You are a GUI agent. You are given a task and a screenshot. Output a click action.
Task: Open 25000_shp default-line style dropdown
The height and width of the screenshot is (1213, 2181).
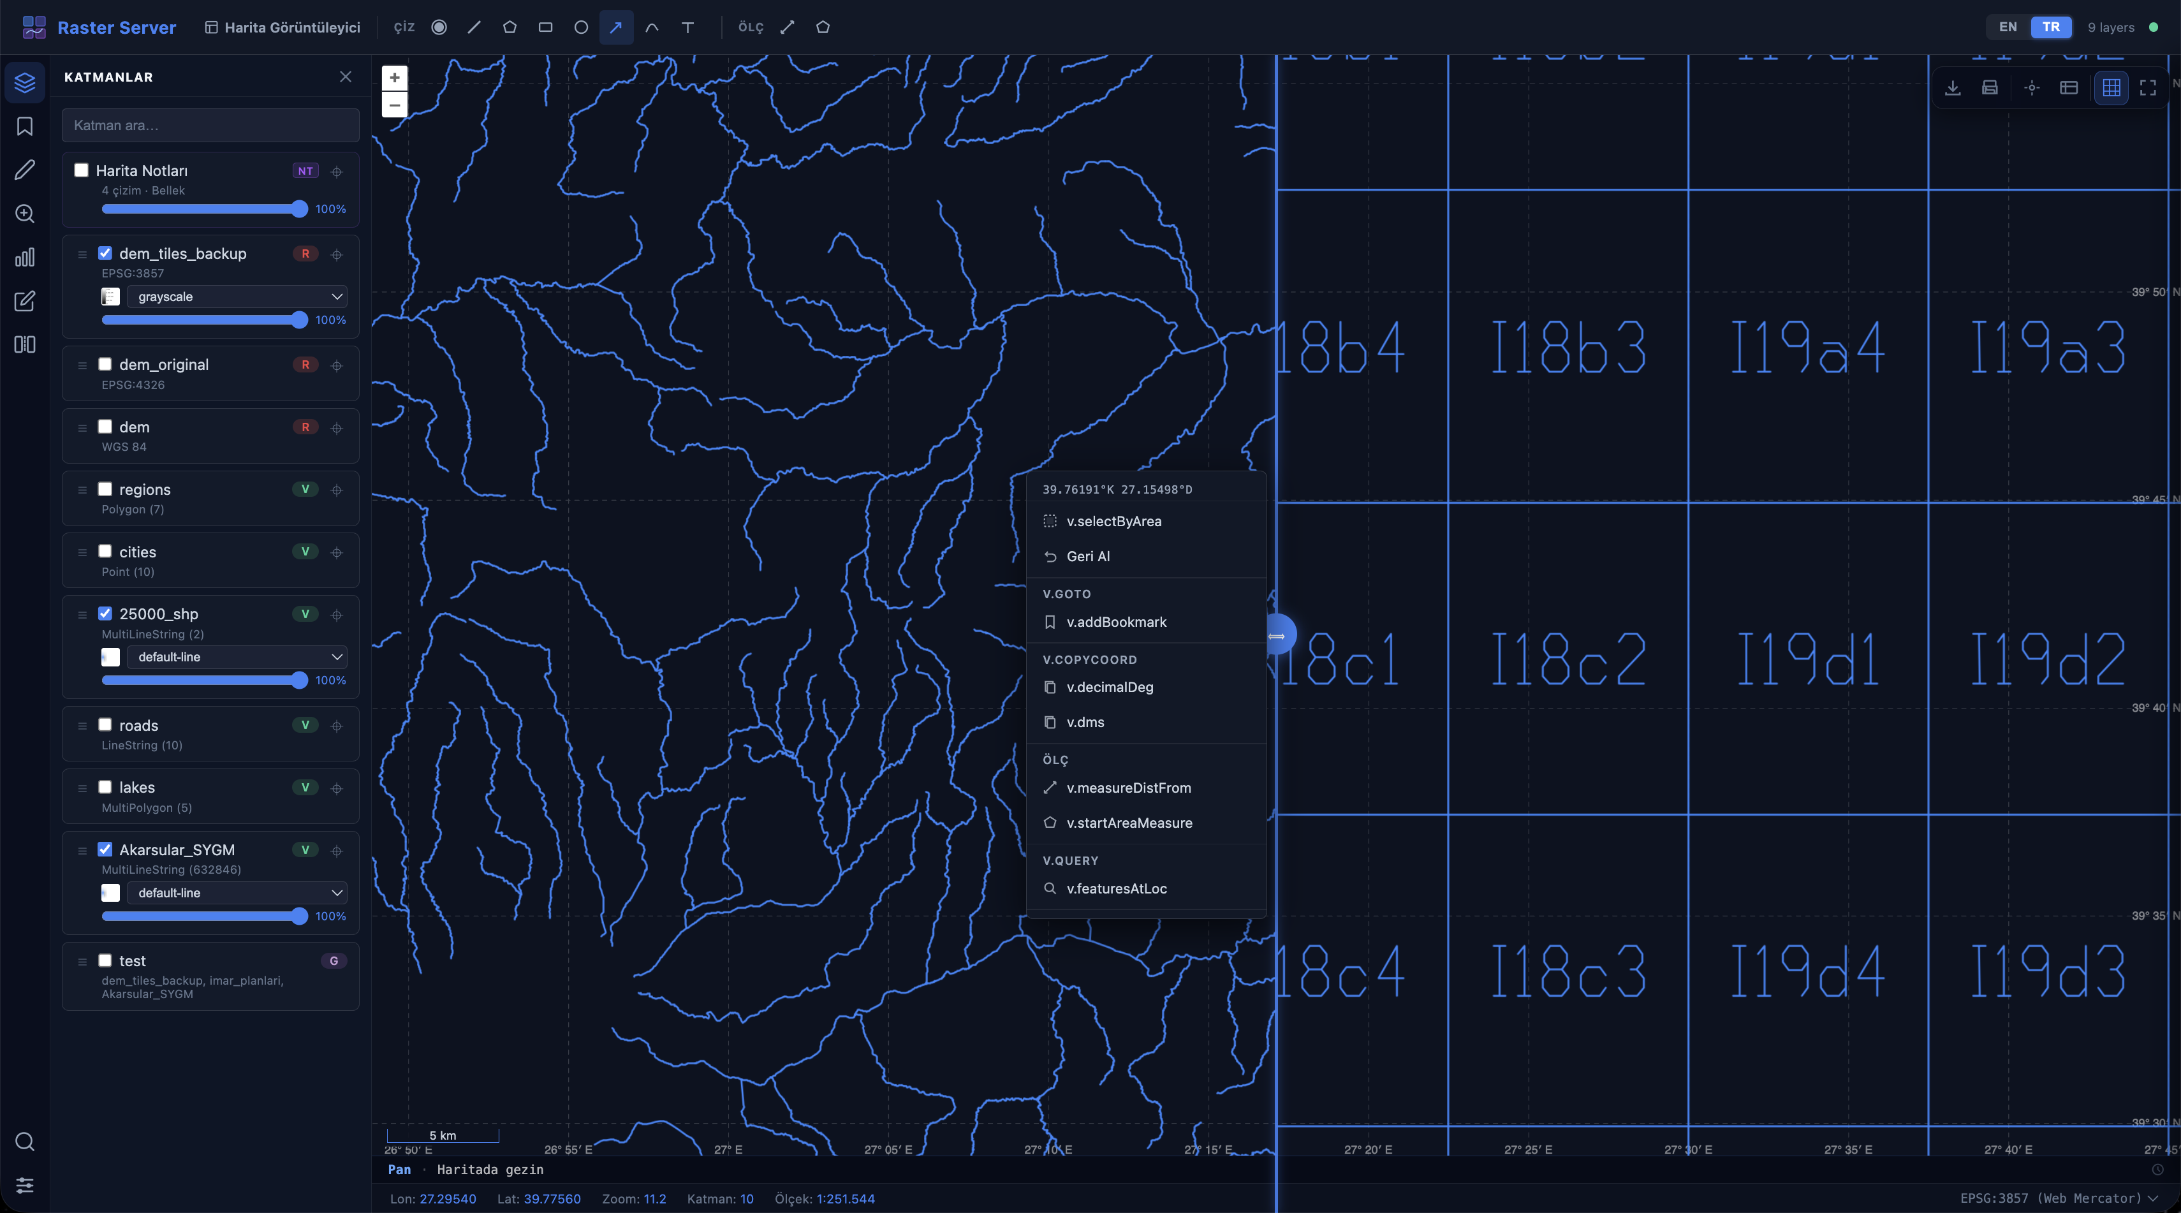[237, 657]
